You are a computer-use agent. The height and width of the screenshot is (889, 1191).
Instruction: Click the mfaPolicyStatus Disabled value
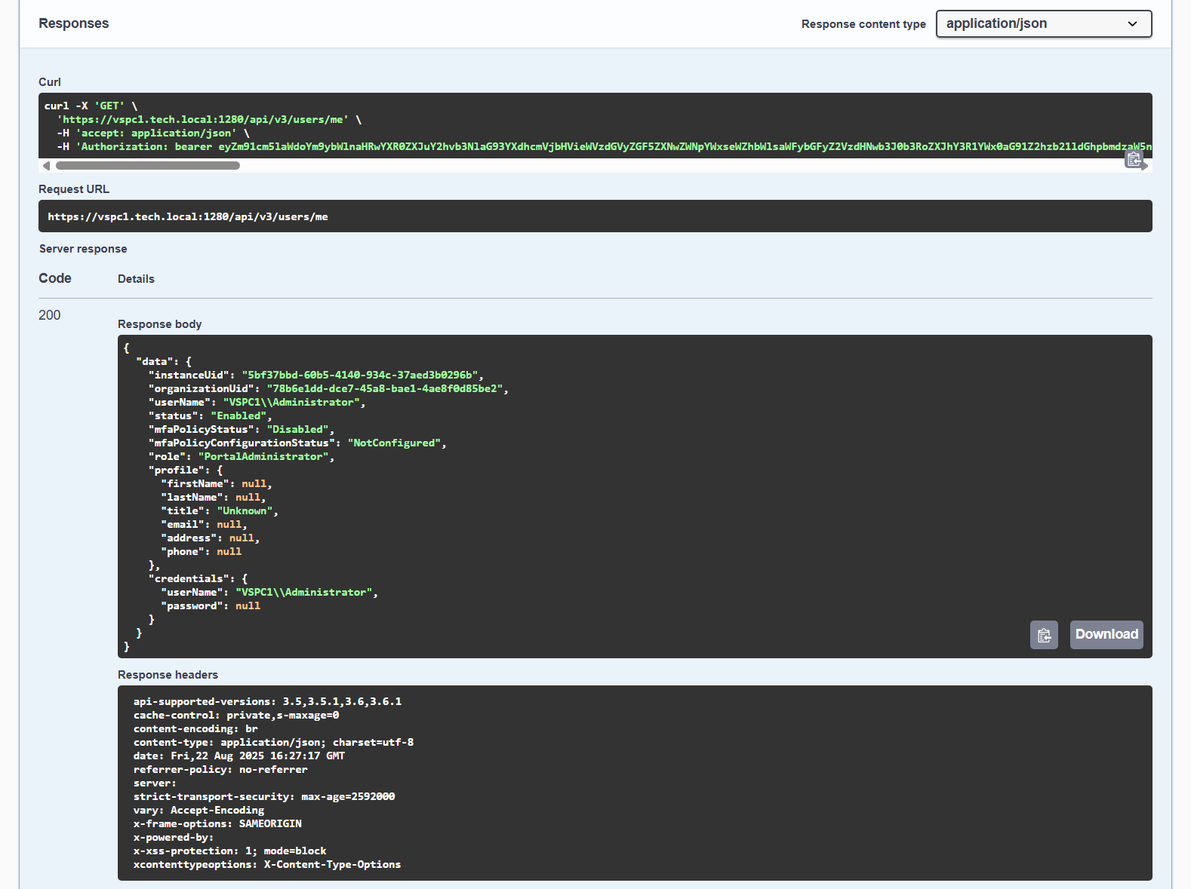(x=297, y=429)
